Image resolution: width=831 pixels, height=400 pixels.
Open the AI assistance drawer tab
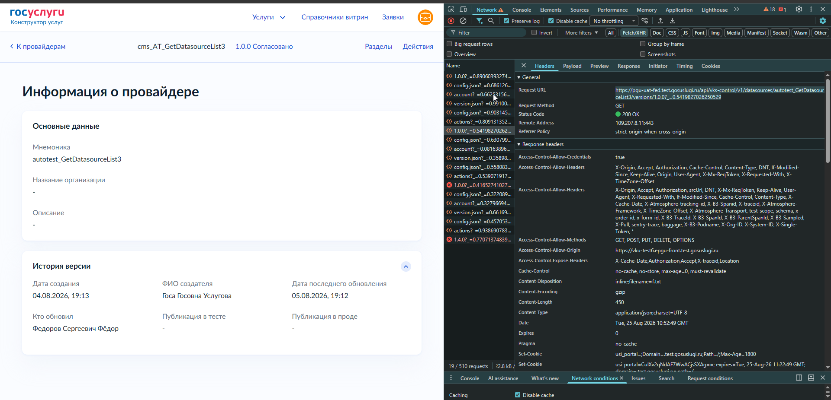click(503, 378)
